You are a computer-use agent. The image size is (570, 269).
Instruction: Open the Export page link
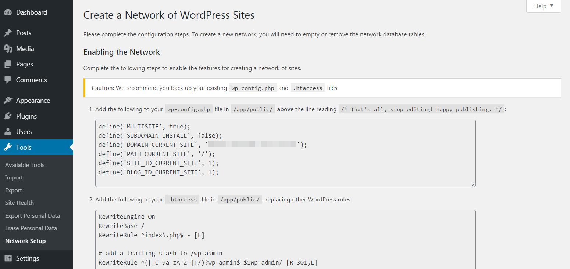[14, 190]
